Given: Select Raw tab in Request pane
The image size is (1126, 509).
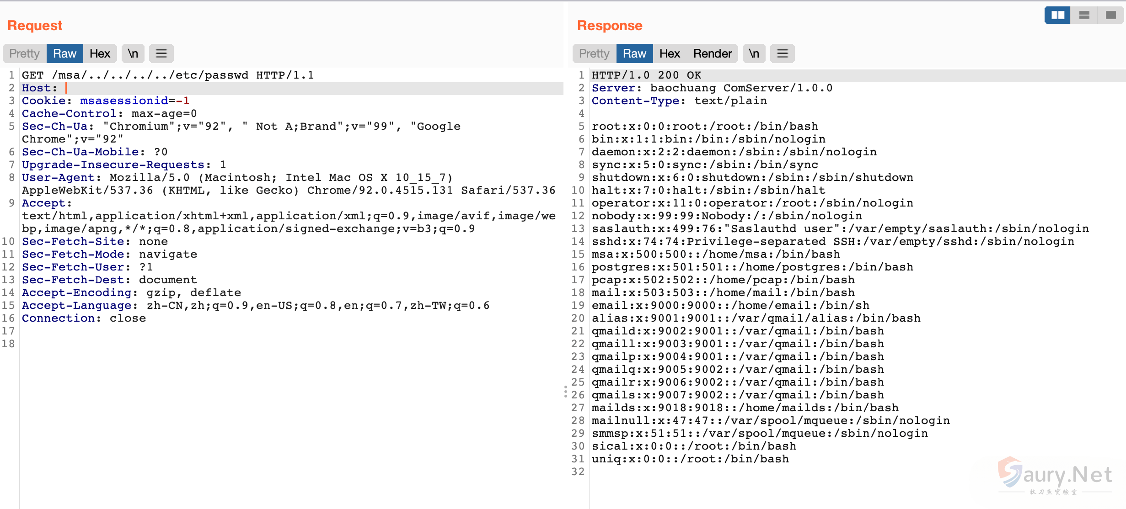Looking at the screenshot, I should [x=64, y=53].
